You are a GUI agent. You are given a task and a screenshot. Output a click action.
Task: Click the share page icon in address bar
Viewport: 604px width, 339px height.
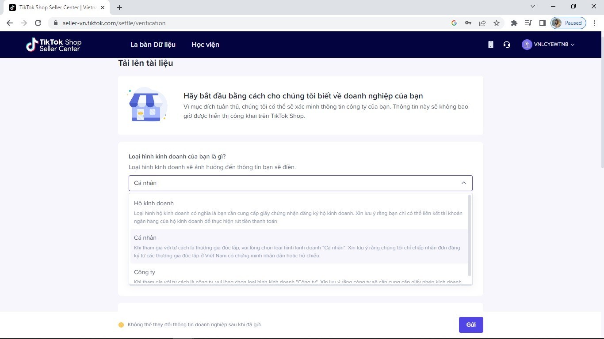482,23
